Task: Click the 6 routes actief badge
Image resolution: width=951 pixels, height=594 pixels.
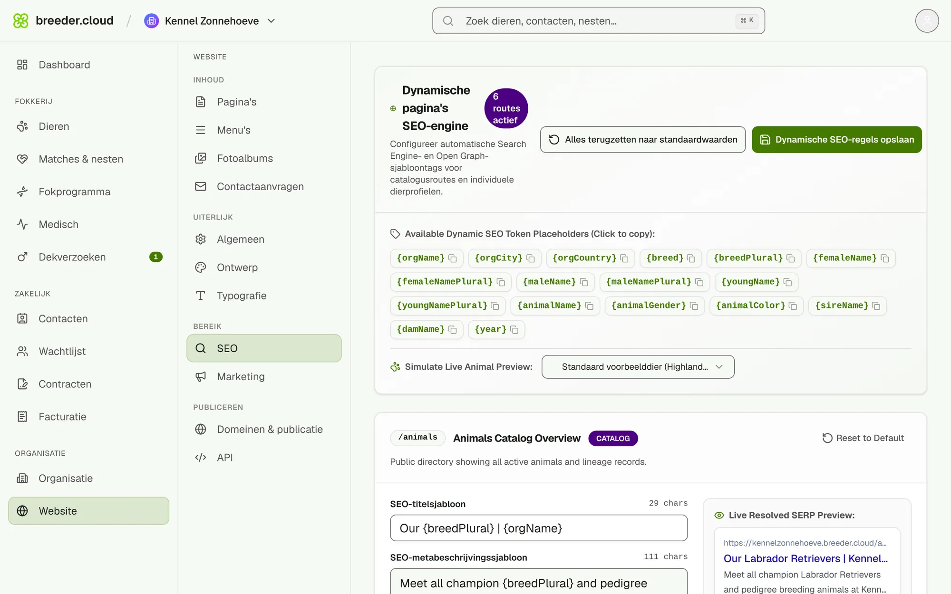Action: [506, 108]
